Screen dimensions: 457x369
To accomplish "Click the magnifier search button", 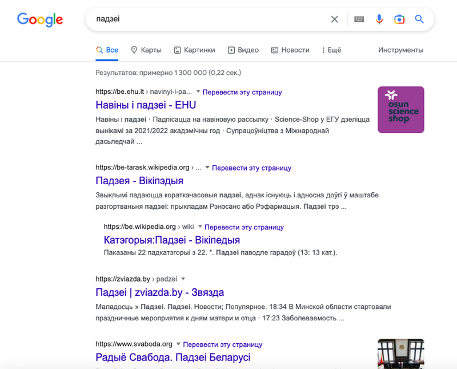I will point(419,19).
